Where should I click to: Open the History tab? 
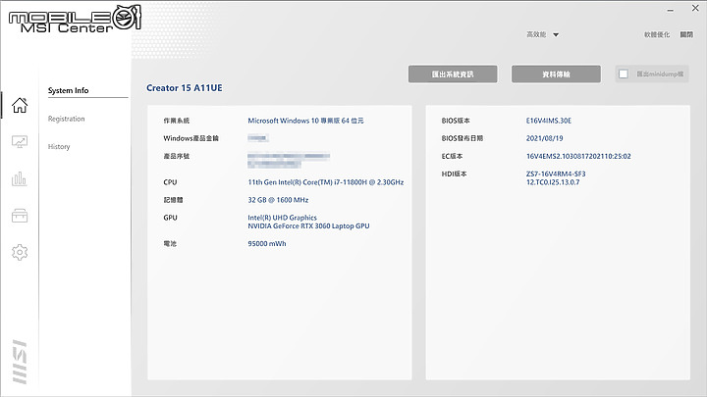coord(59,147)
